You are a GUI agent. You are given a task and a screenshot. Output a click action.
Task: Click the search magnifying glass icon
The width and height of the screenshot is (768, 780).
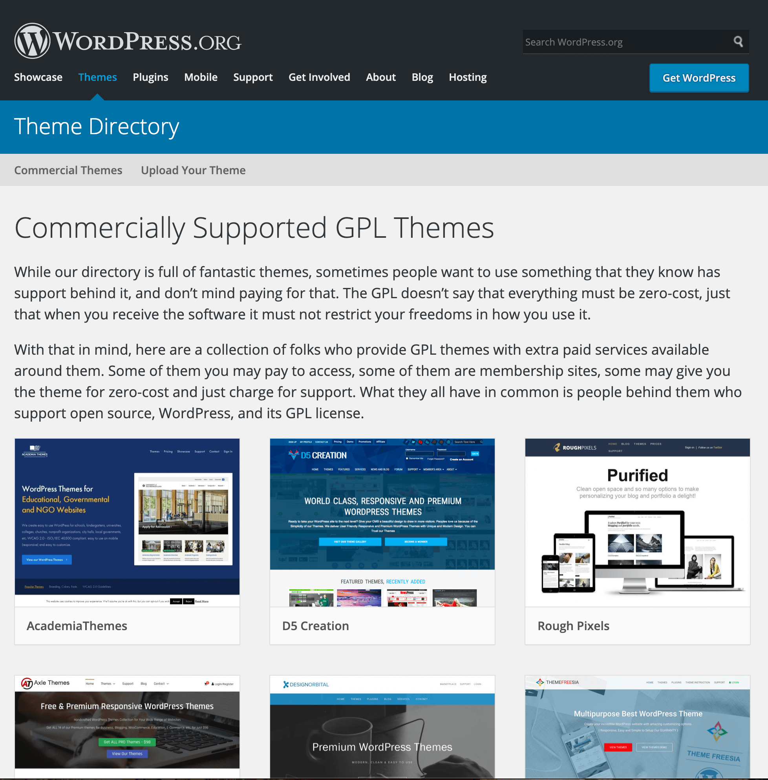click(739, 42)
